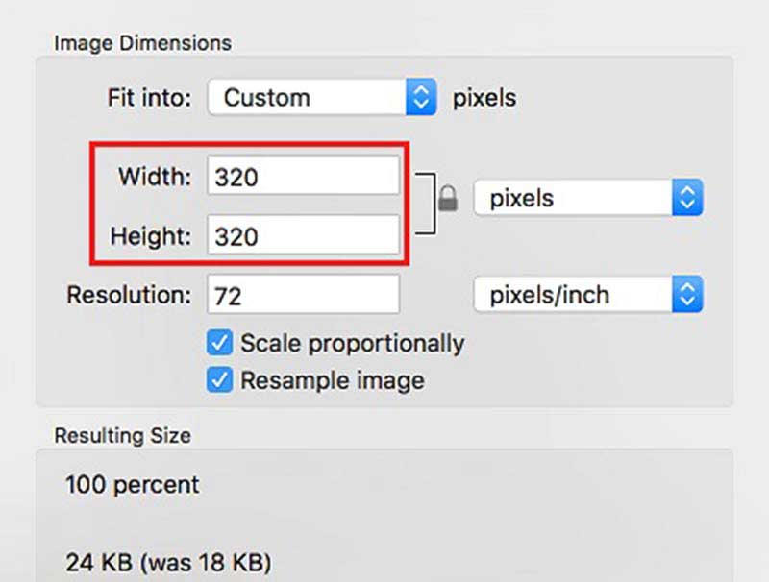Screen dimensions: 769x582
Task: Click the Resulting Size section heading
Action: (x=122, y=435)
